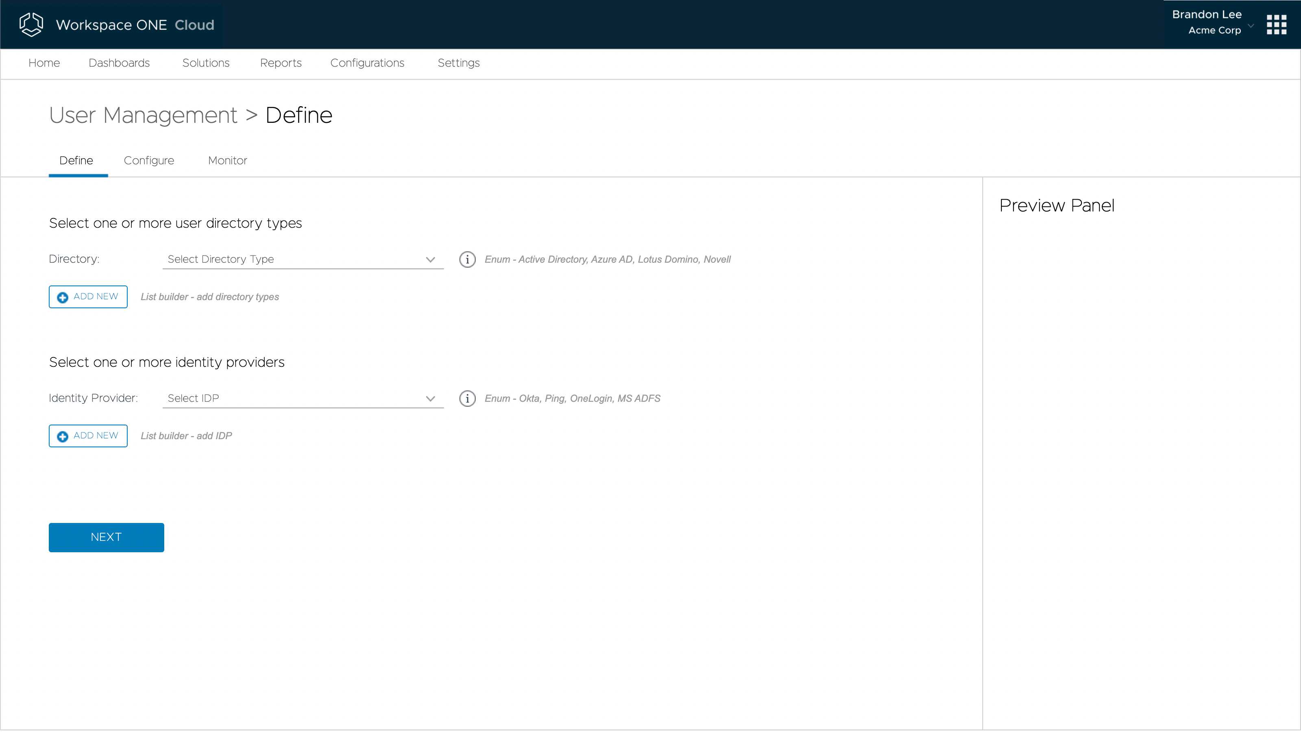Viewport: 1301px width, 732px height.
Task: Click plus icon for adding directory
Action: click(63, 297)
